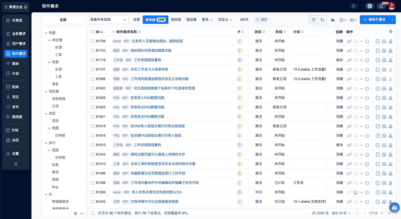401x219 pixels.
Task: Click the change icon for requirement 81718
Action: tap(349, 60)
